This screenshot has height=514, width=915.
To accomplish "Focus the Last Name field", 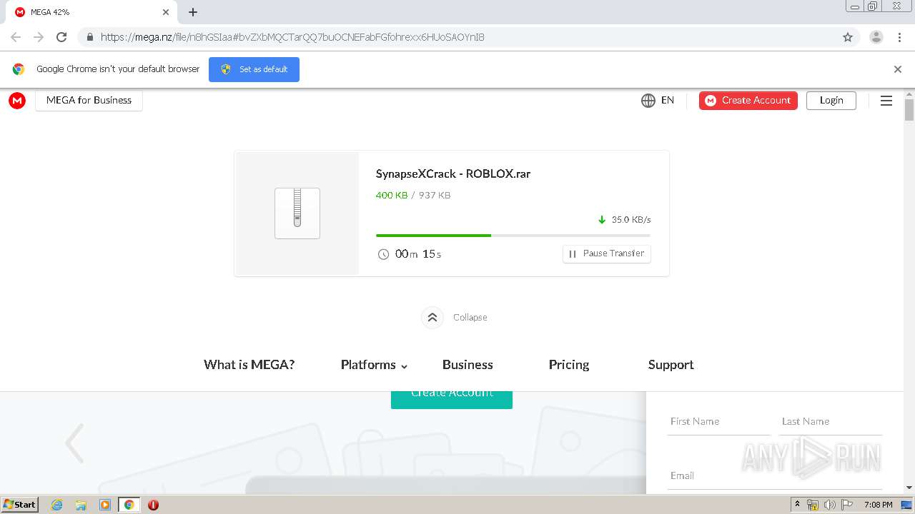I will (831, 421).
